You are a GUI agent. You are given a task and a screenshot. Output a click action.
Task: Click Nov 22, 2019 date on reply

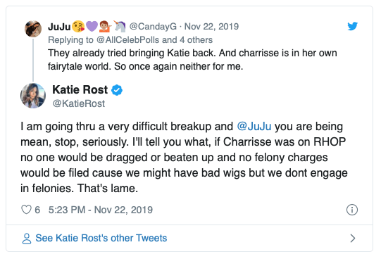[x=211, y=26]
